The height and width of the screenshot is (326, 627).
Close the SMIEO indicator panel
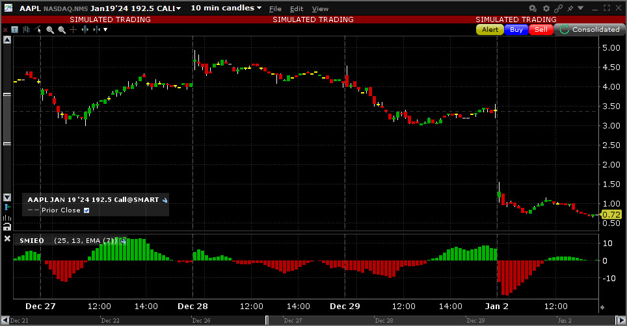7,238
